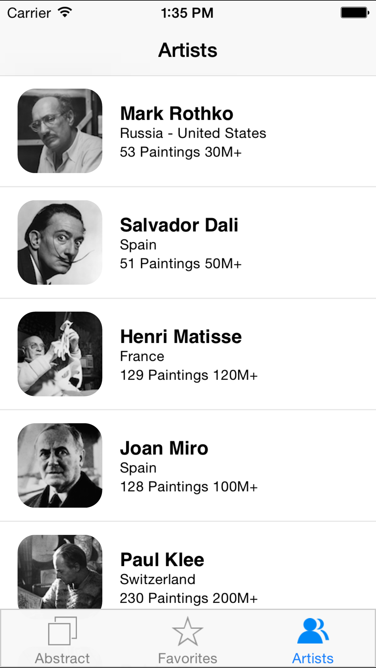Tap Henri Matisse's portrait thumbnail
This screenshot has width=376, height=668.
tap(60, 354)
